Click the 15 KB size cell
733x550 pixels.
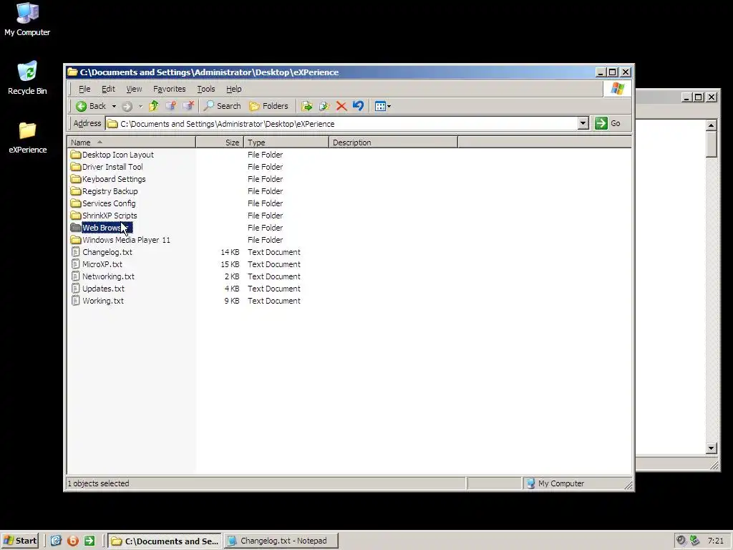[230, 264]
